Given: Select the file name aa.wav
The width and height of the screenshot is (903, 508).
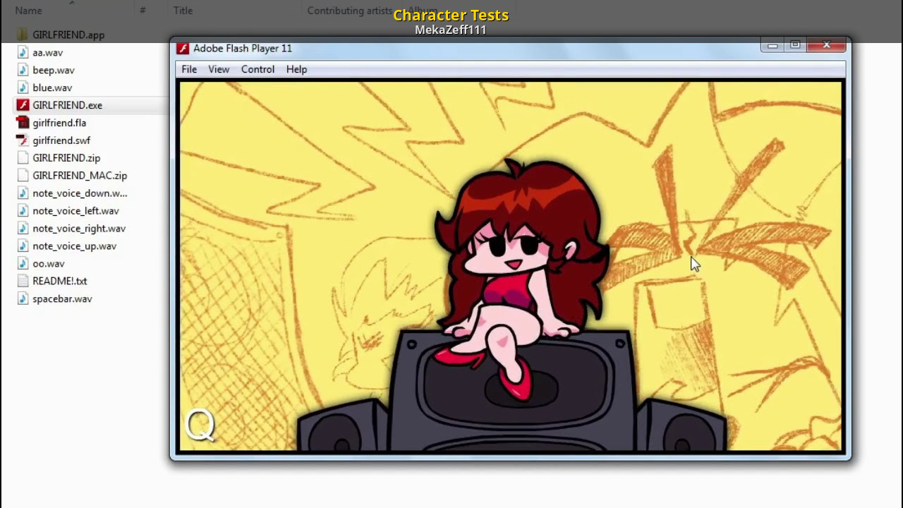Looking at the screenshot, I should [x=47, y=52].
